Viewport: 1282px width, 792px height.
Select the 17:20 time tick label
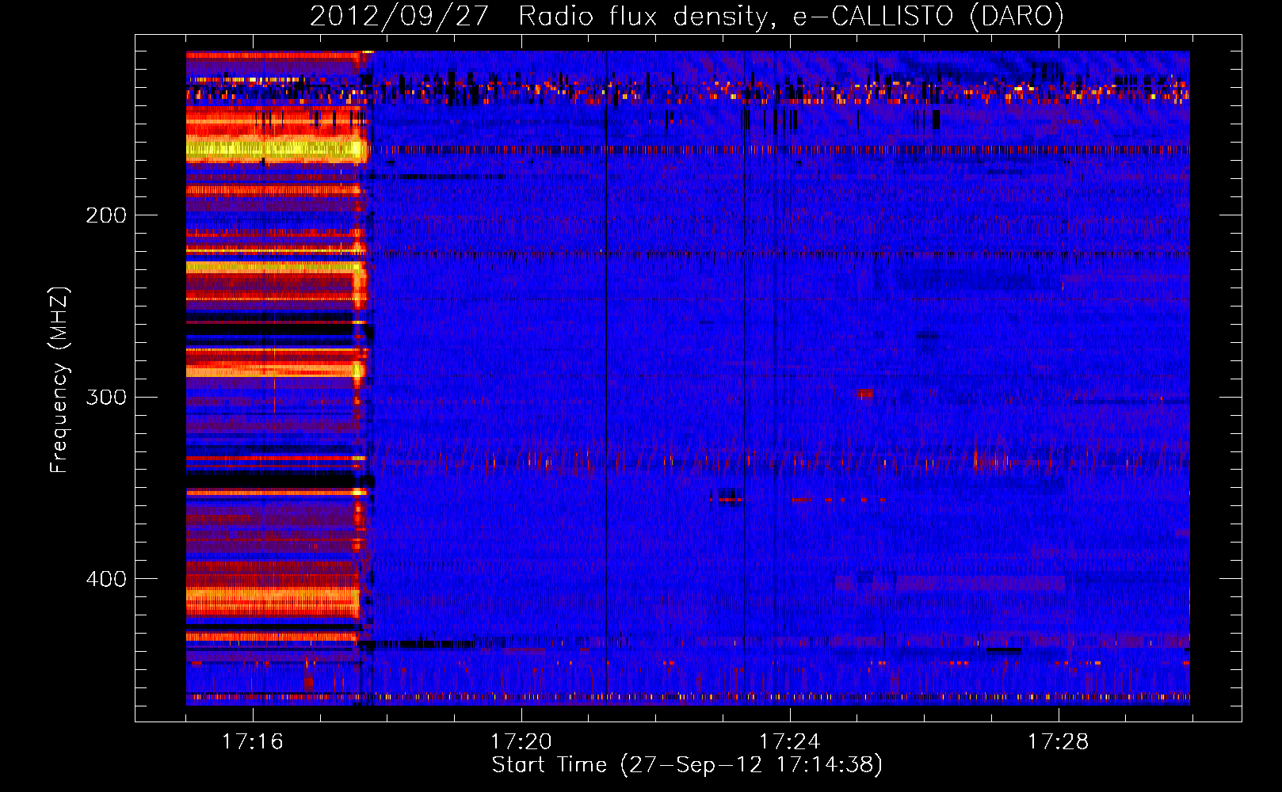[521, 741]
